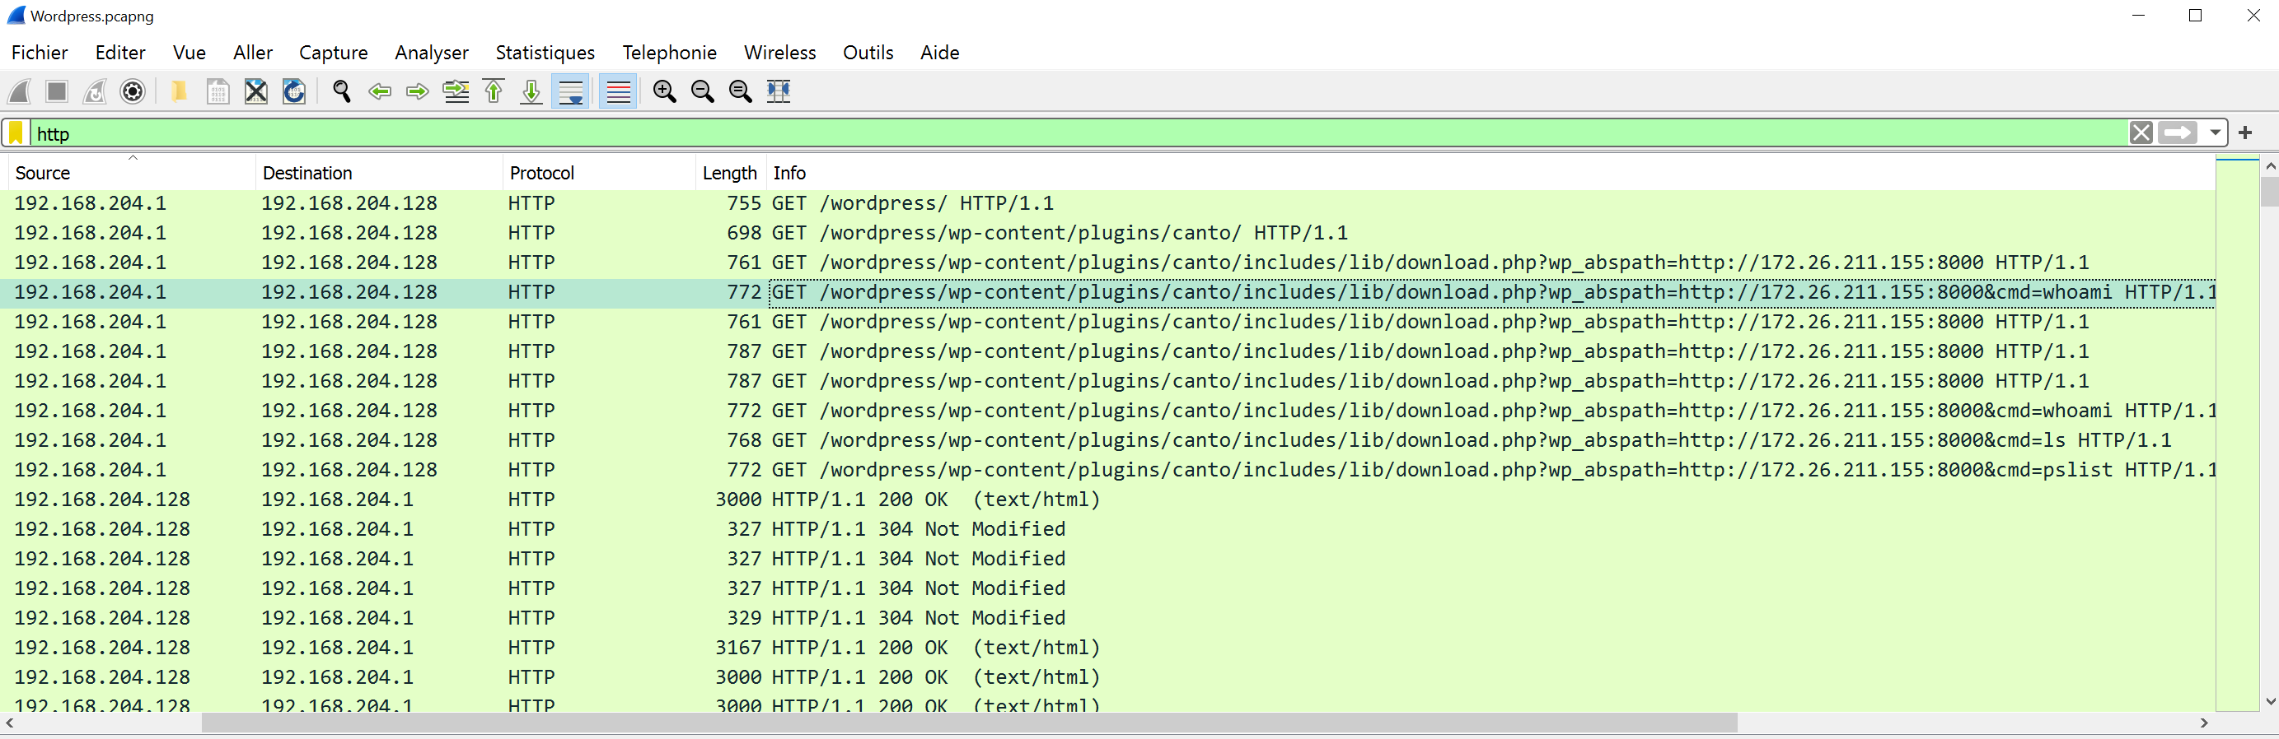Open the Telephonie menu
The width and height of the screenshot is (2279, 739).
(670, 53)
